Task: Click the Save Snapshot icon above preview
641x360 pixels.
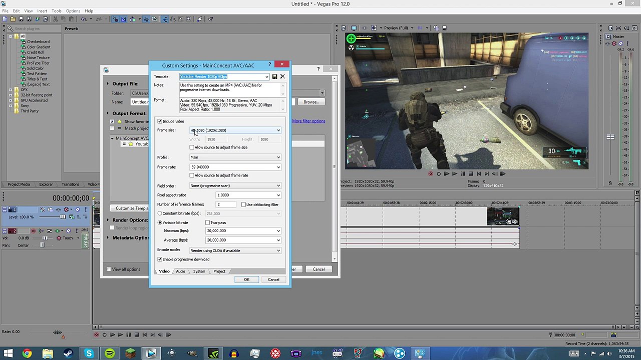Action: [x=444, y=28]
